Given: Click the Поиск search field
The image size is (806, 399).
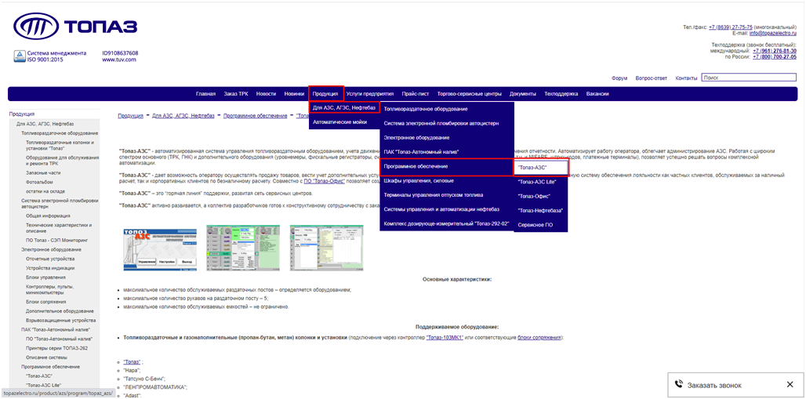Looking at the screenshot, I should 749,78.
